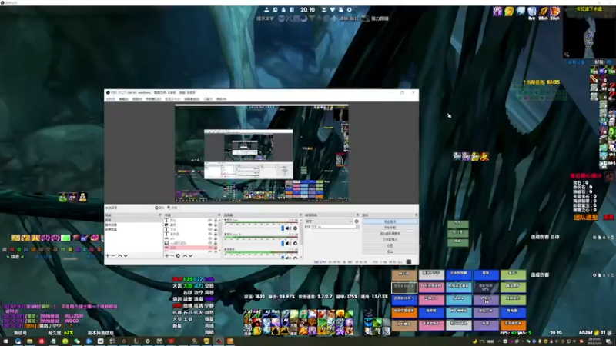Click the 开始录制 start recording button
The width and height of the screenshot is (616, 346).
pos(390,228)
